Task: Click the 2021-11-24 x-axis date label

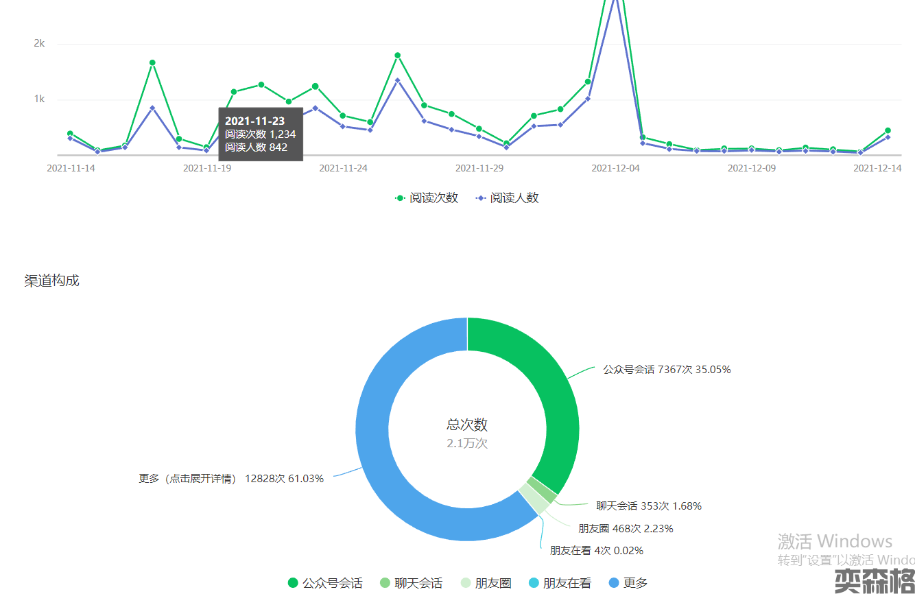Action: pos(343,168)
